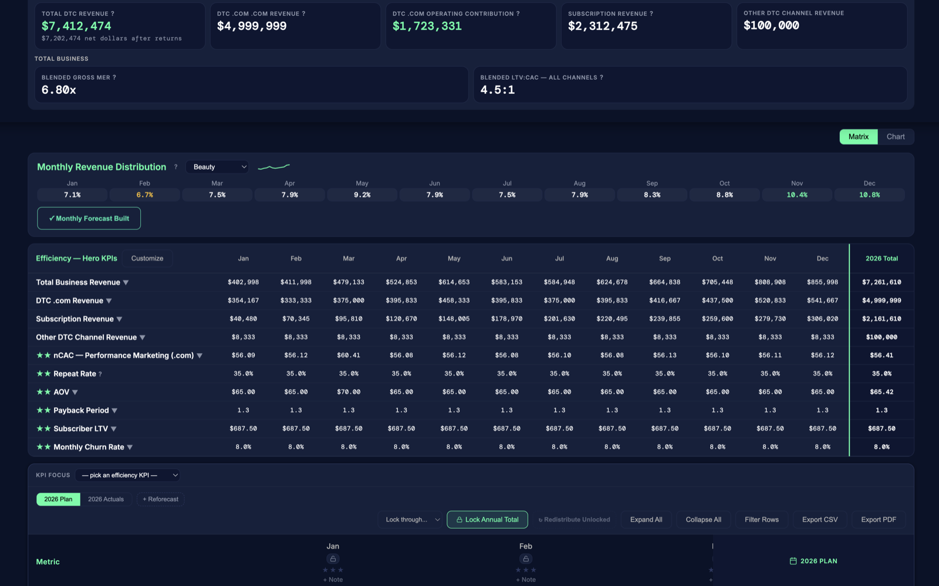The image size is (939, 586).
Task: Click the Blended Gross MER help icon
Action: coord(114,77)
